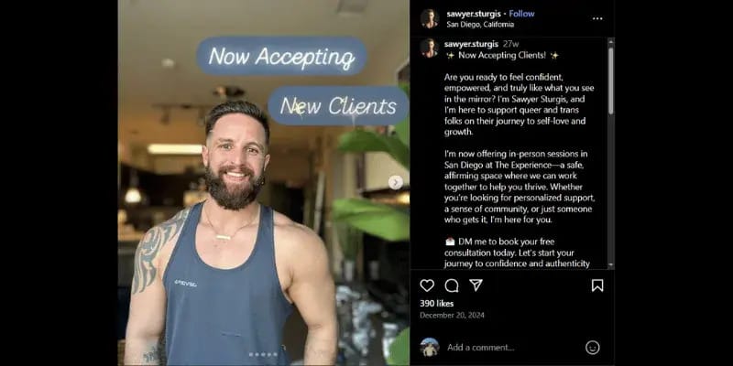
Task: Open more options three-dot menu
Action: (x=597, y=18)
